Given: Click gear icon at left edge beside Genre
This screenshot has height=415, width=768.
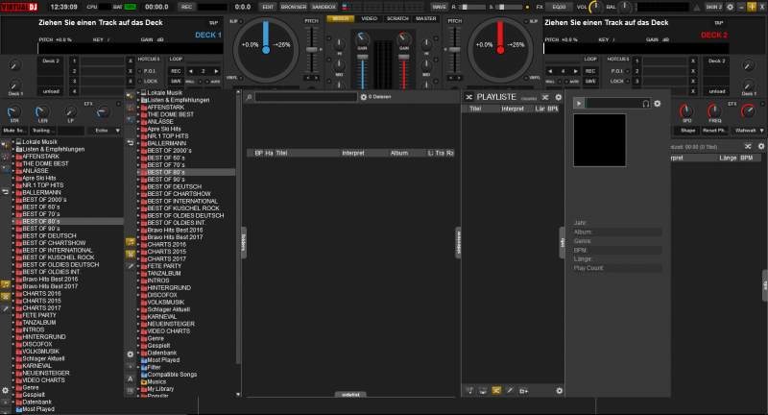Looking at the screenshot, I should 5,390.
